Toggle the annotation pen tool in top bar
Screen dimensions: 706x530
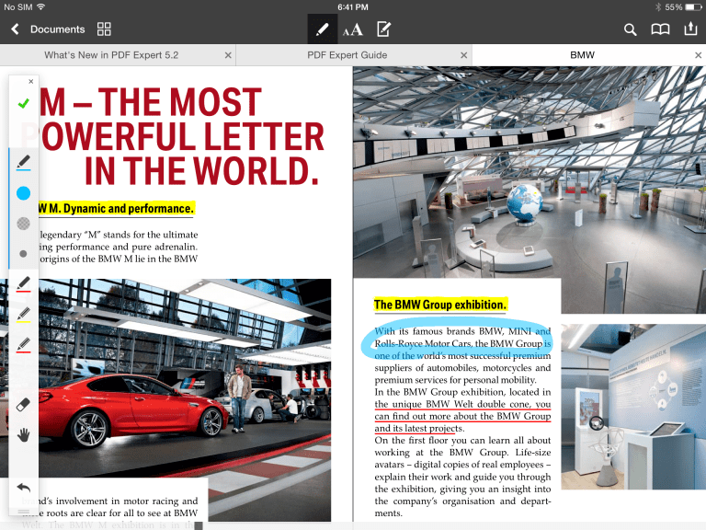coord(323,29)
